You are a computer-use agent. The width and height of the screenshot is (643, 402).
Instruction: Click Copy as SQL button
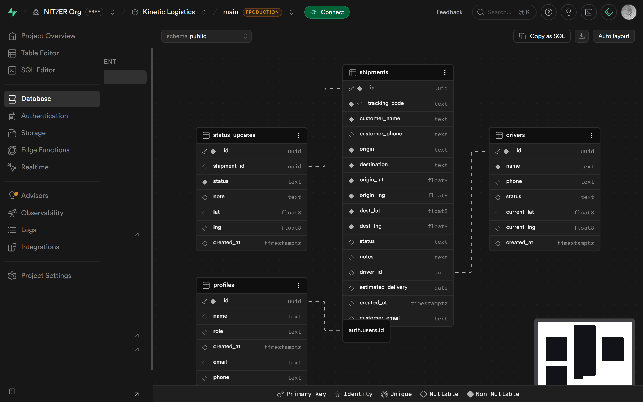(542, 36)
